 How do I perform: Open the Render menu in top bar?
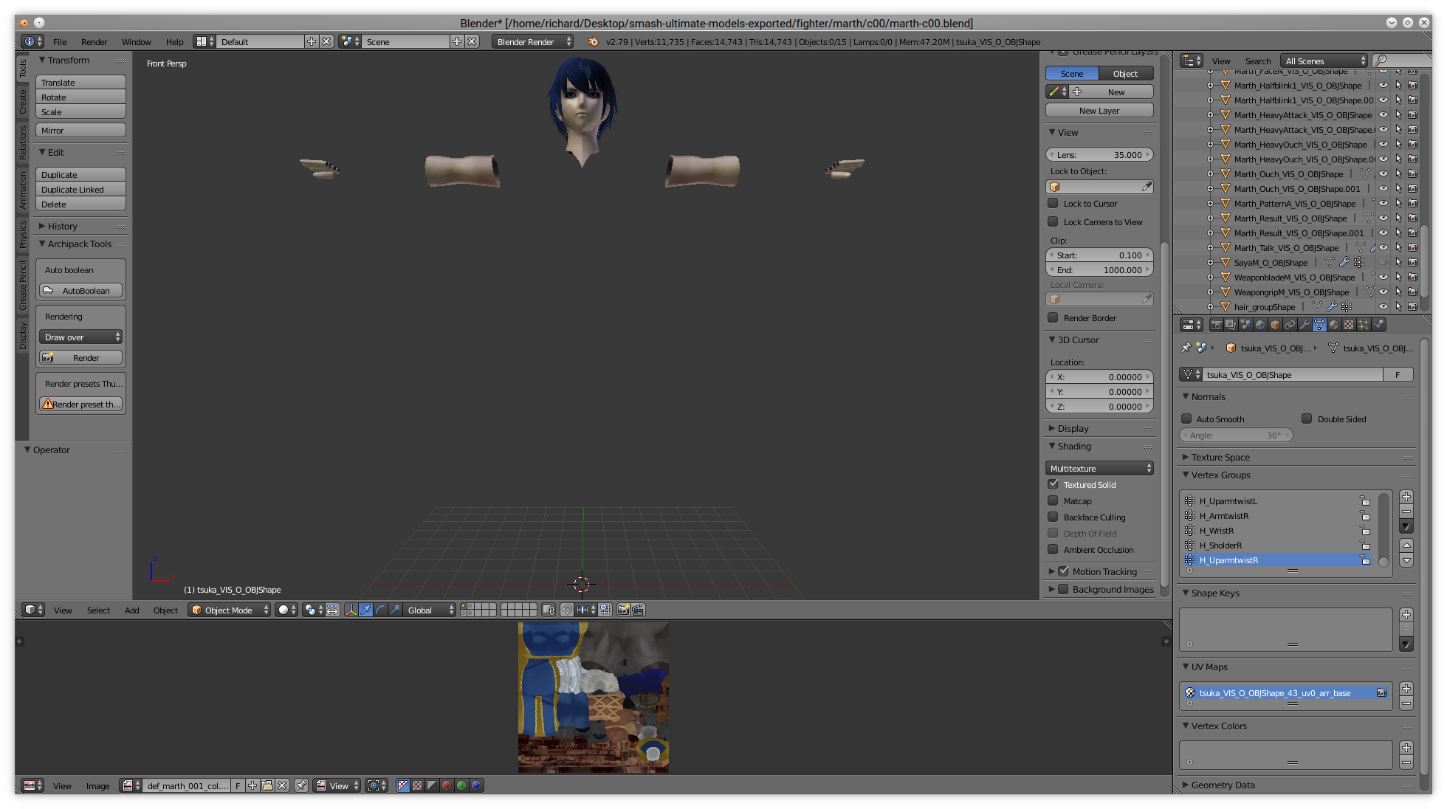pyautogui.click(x=94, y=41)
